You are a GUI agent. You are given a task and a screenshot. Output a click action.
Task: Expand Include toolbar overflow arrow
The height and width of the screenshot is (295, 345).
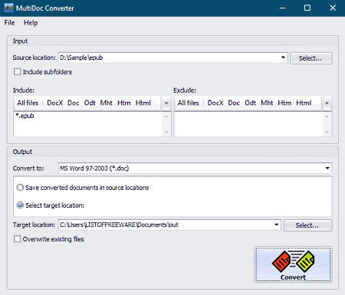click(166, 103)
